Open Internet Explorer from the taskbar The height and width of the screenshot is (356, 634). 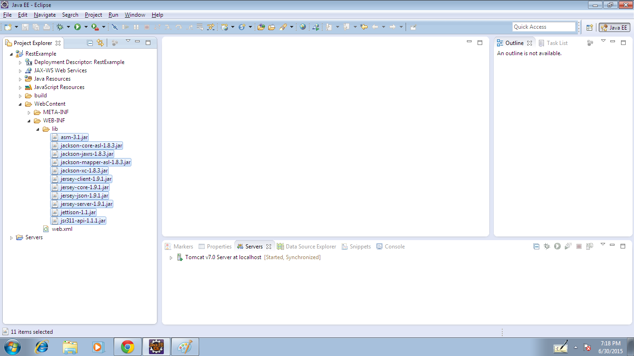[x=41, y=347]
